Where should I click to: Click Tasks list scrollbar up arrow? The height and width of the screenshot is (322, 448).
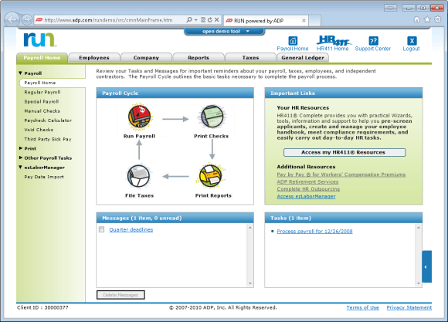coord(419,228)
